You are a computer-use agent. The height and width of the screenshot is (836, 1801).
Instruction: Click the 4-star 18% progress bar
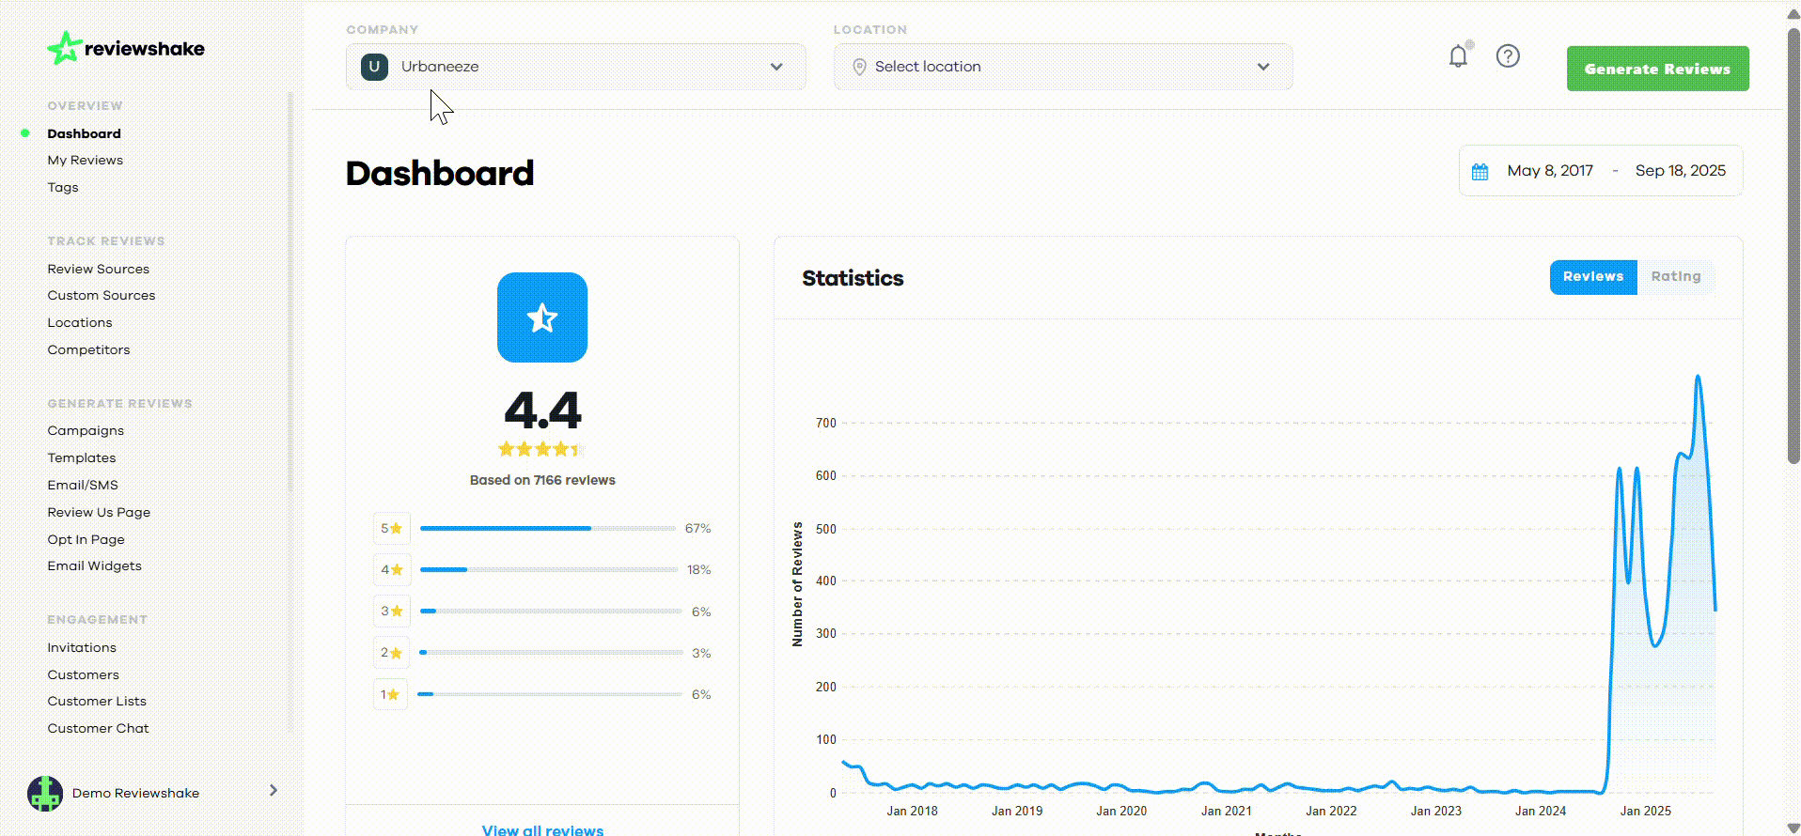[x=549, y=569]
